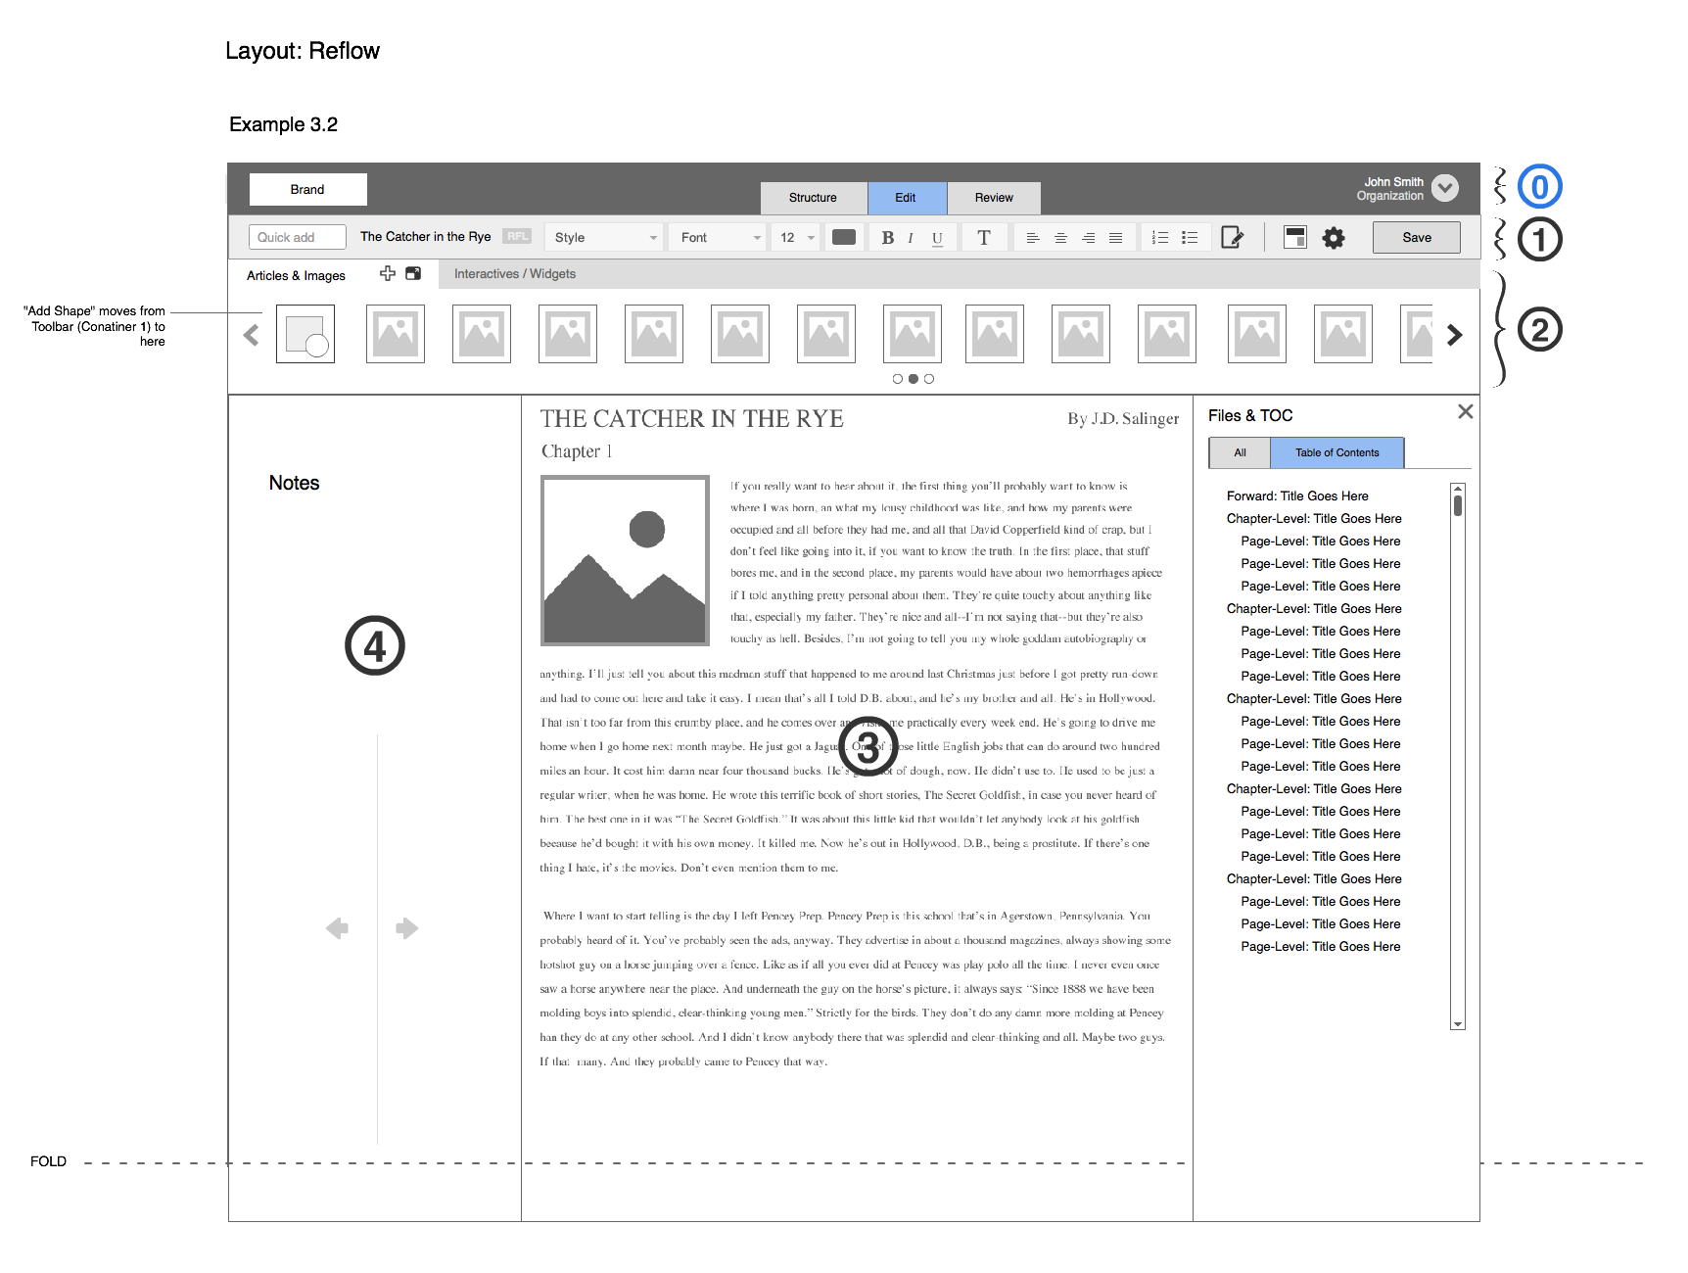Open settings gear in toolbar
This screenshot has width=1688, height=1273.
coord(1334,238)
